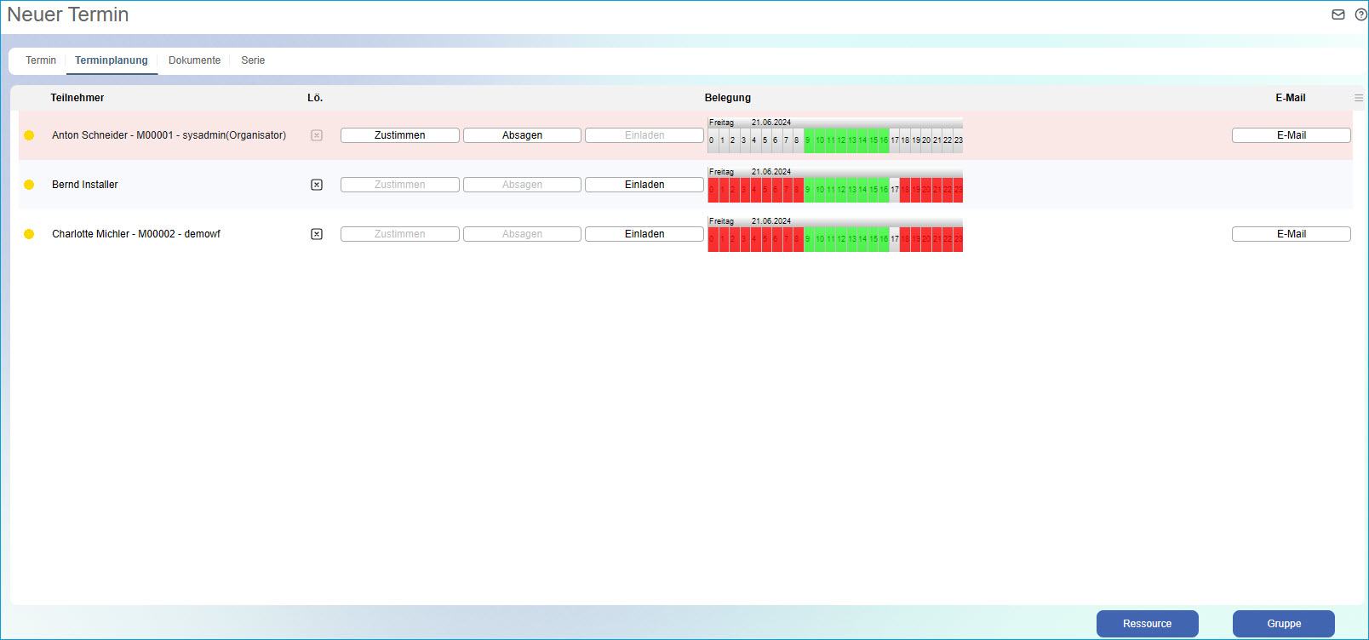Remove participant Charlotte Michler with delete icon

click(317, 234)
